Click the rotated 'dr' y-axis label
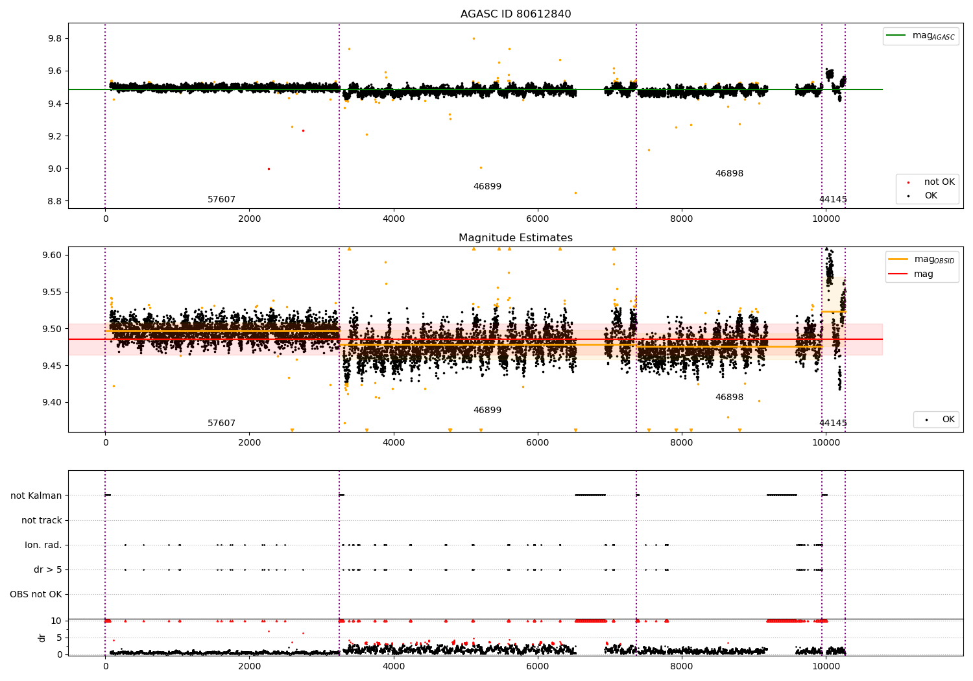The image size is (973, 681). point(42,638)
